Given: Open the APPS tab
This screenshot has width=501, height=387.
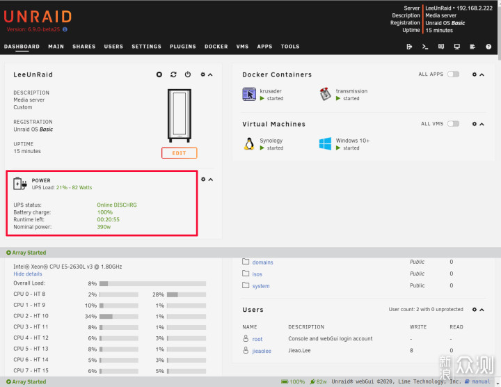Looking at the screenshot, I should (265, 47).
